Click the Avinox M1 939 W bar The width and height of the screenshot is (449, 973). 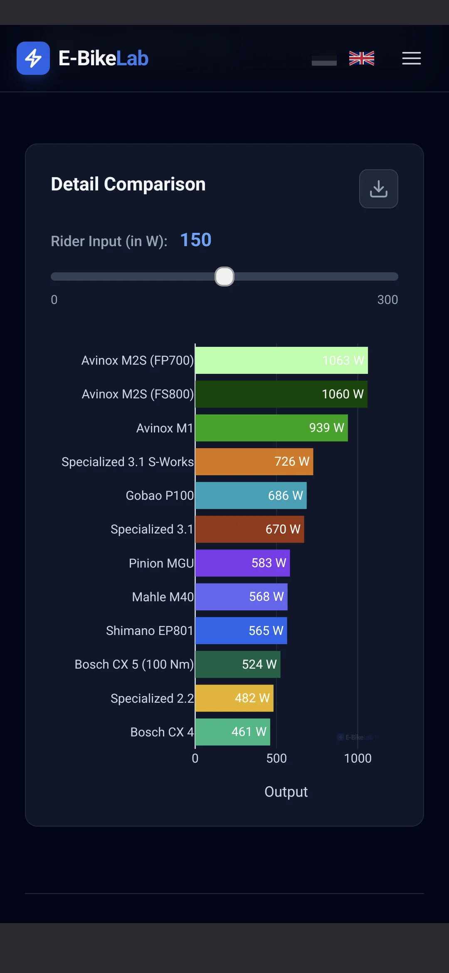pos(271,428)
